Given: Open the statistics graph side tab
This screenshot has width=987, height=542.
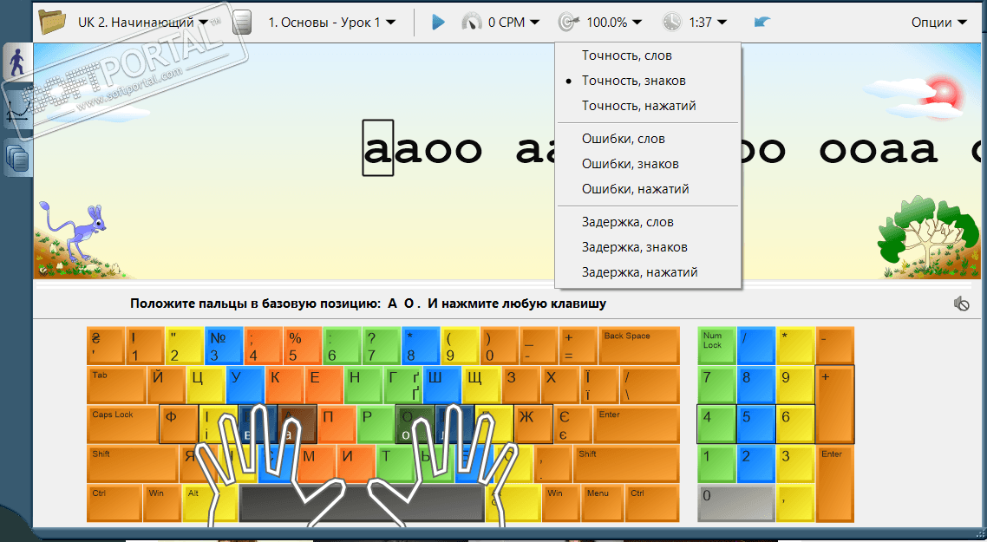Looking at the screenshot, I should 18,111.
